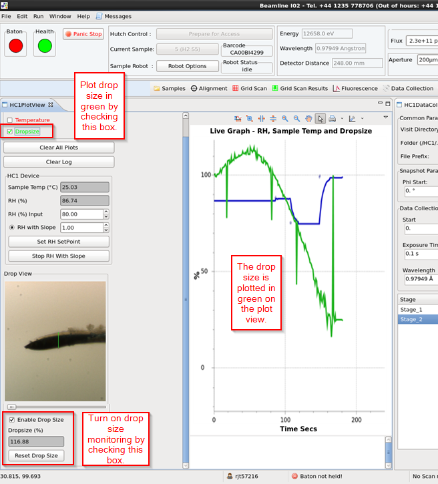This screenshot has height=484, width=438.
Task: Open the File menu
Action: (x=6, y=17)
